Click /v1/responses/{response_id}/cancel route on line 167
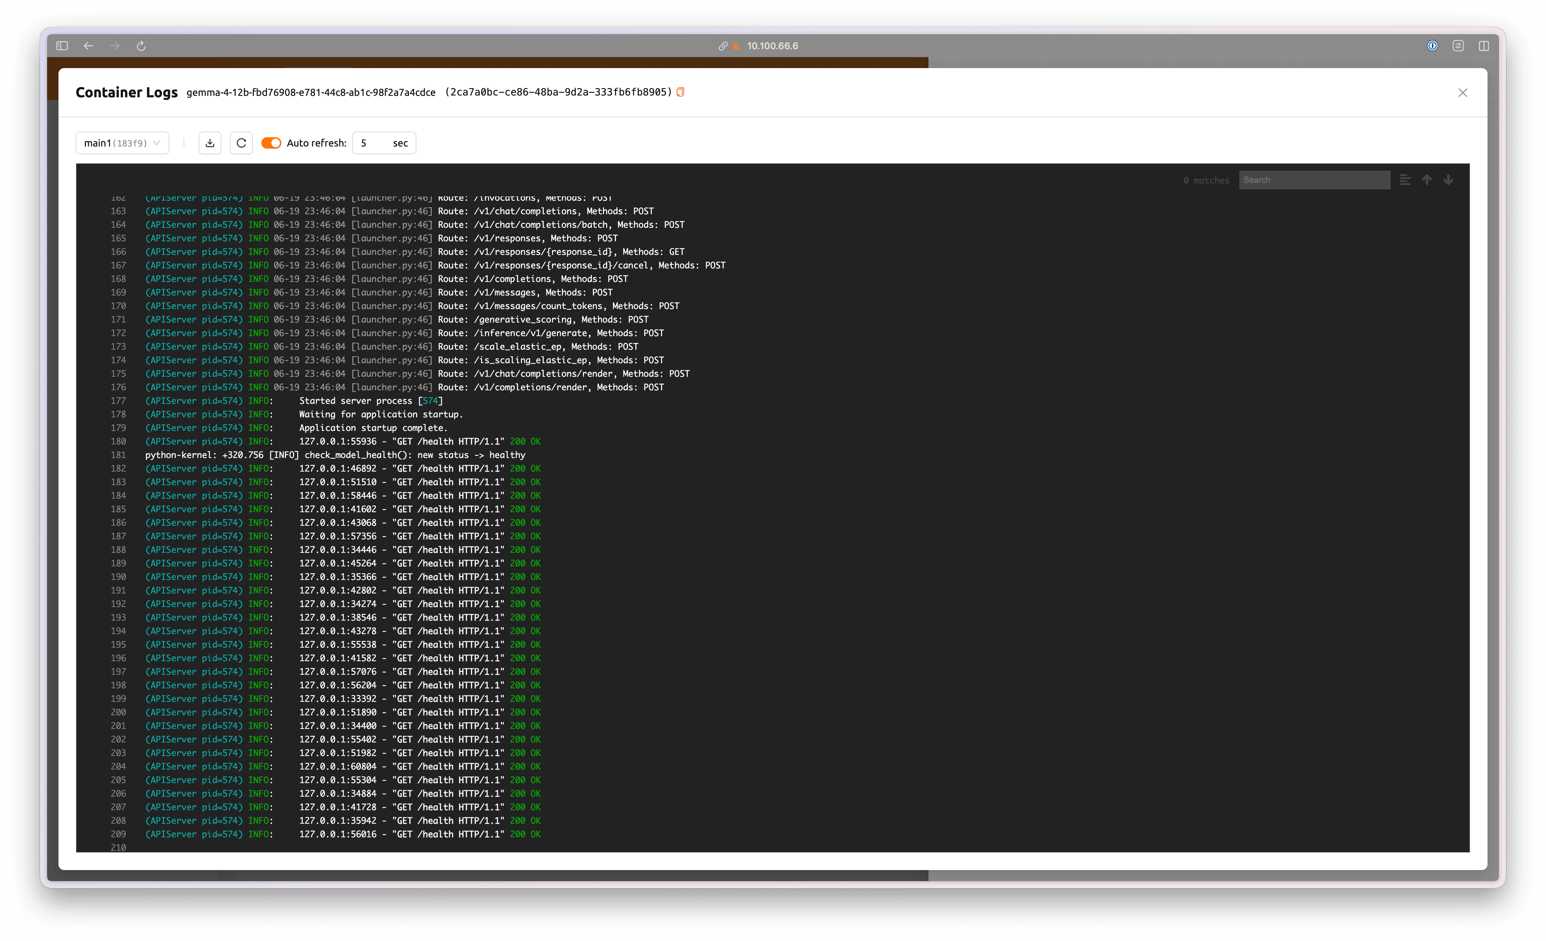This screenshot has width=1546, height=941. tap(561, 265)
